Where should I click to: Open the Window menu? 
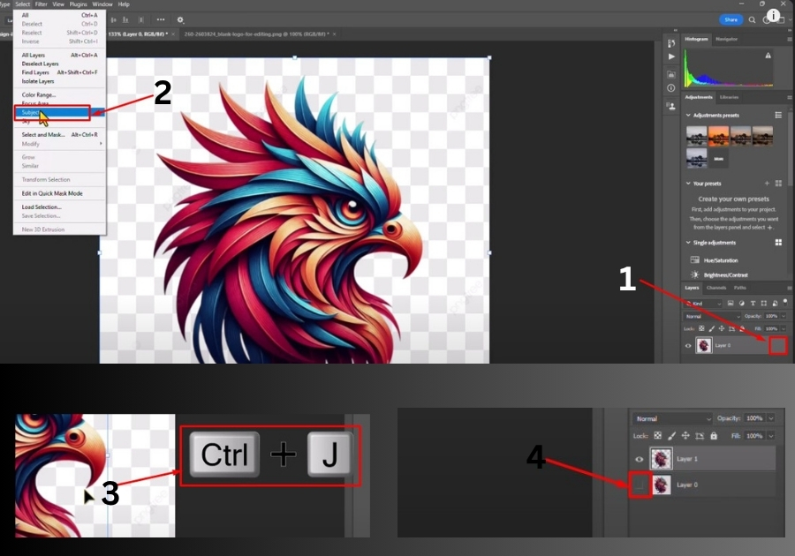[x=102, y=4]
